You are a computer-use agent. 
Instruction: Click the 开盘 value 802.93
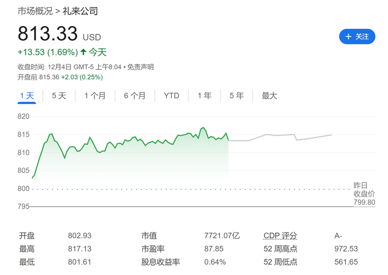[x=80, y=236]
